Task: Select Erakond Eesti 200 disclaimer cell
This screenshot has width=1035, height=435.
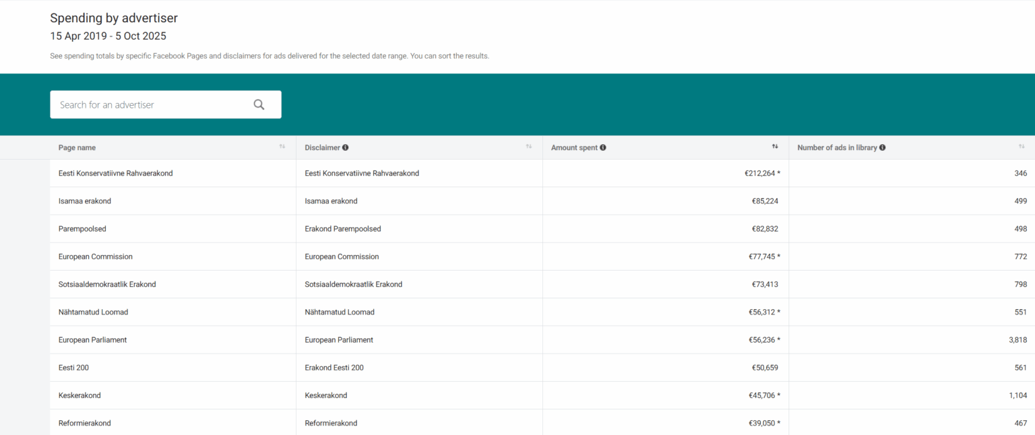Action: point(419,368)
